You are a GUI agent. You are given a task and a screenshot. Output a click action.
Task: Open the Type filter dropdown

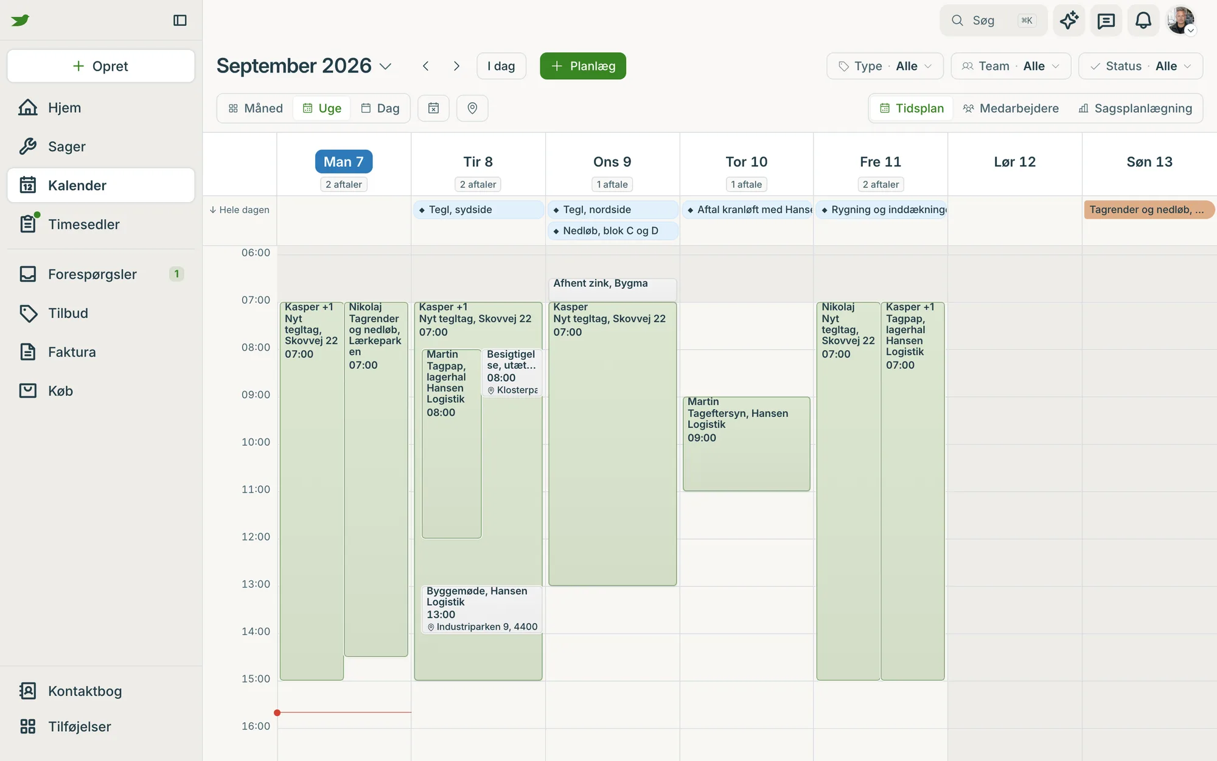coord(885,66)
